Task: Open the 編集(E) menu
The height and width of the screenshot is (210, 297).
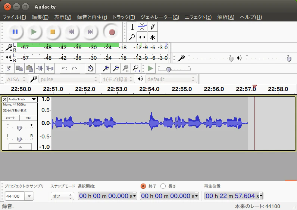Action: (40, 17)
